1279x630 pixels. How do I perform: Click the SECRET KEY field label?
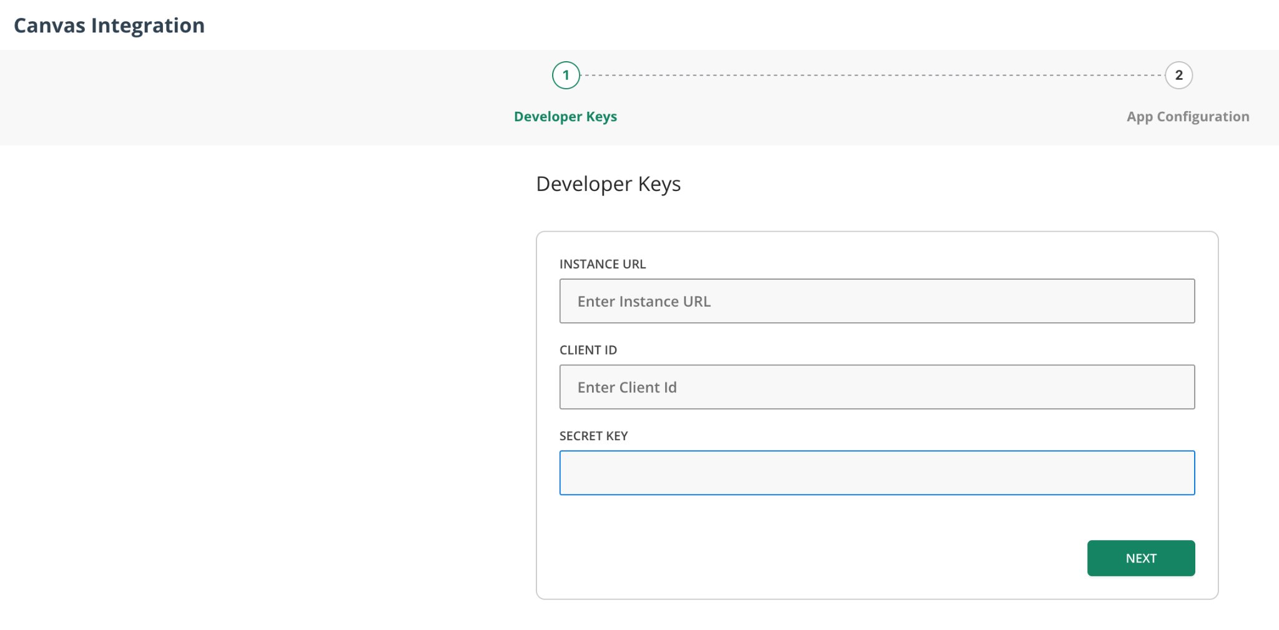click(593, 436)
